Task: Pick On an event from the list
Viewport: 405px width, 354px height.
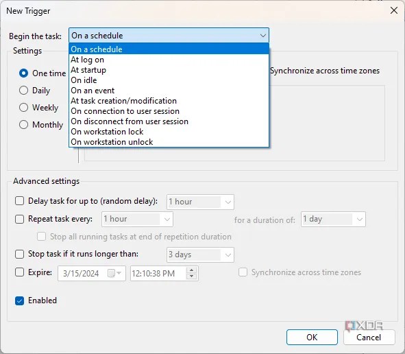Action: tap(169, 91)
